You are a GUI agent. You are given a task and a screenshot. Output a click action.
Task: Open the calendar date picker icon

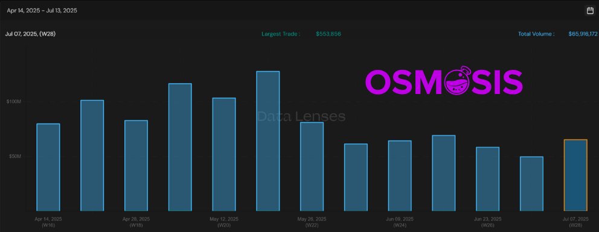click(x=590, y=11)
